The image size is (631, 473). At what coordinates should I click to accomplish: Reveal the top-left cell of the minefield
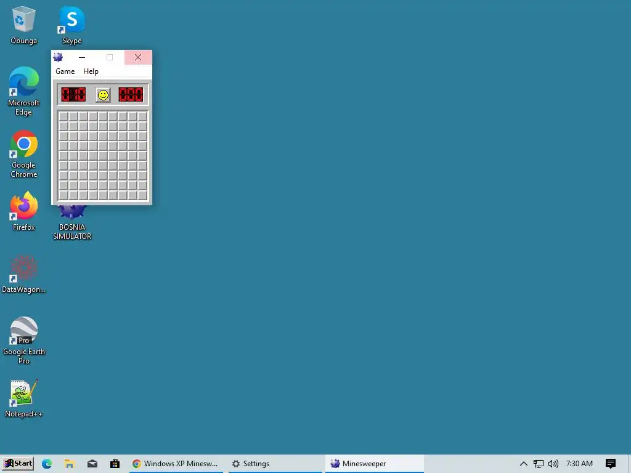pyautogui.click(x=63, y=116)
